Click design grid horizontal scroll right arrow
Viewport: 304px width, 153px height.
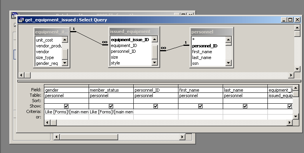pyautogui.click(x=290, y=122)
